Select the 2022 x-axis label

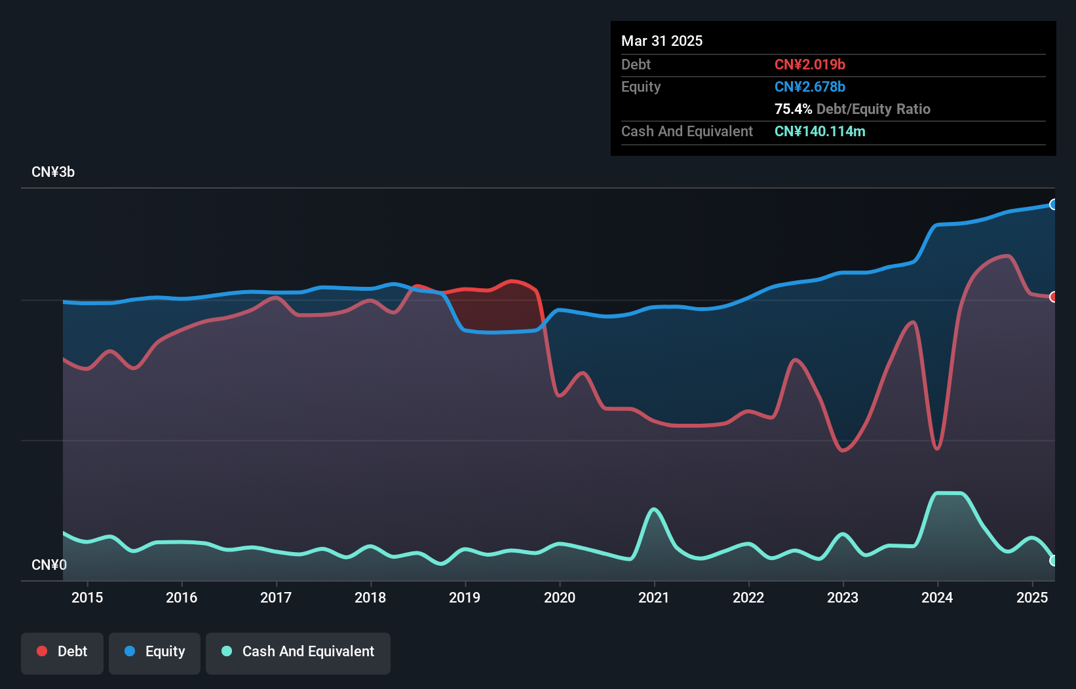tap(748, 597)
